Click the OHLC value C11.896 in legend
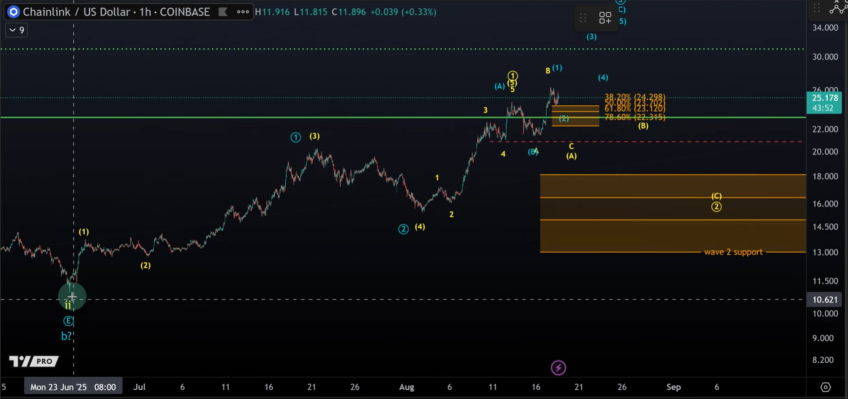Image resolution: width=848 pixels, height=399 pixels. pyautogui.click(x=348, y=12)
